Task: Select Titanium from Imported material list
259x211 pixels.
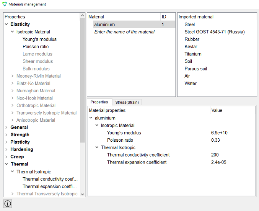Action: point(193,54)
